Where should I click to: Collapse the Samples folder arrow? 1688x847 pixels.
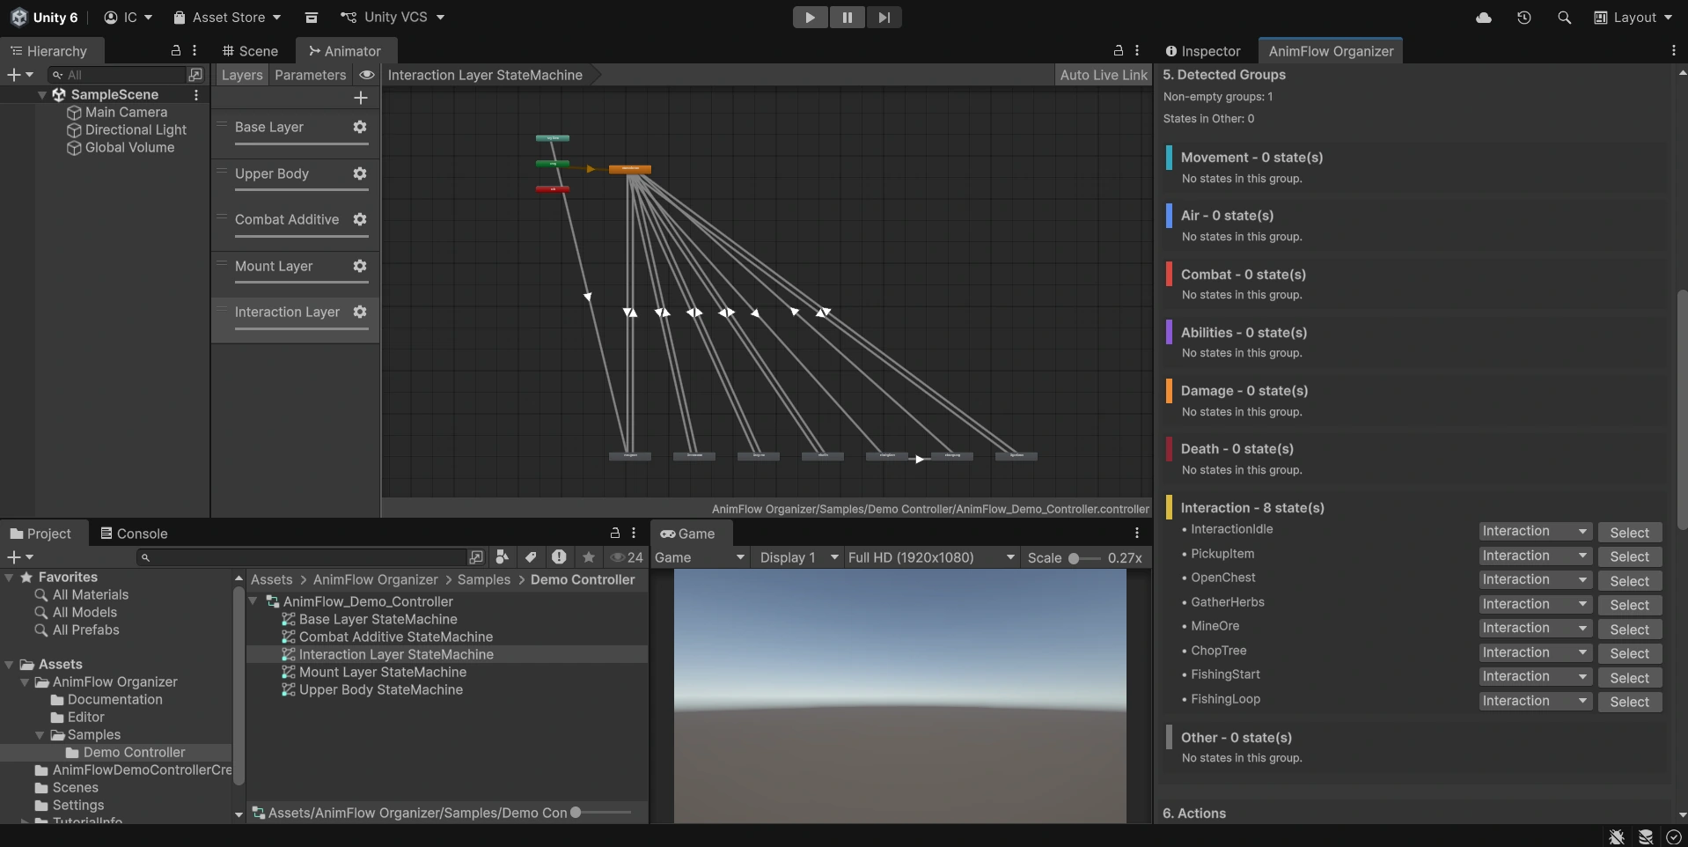click(x=40, y=735)
